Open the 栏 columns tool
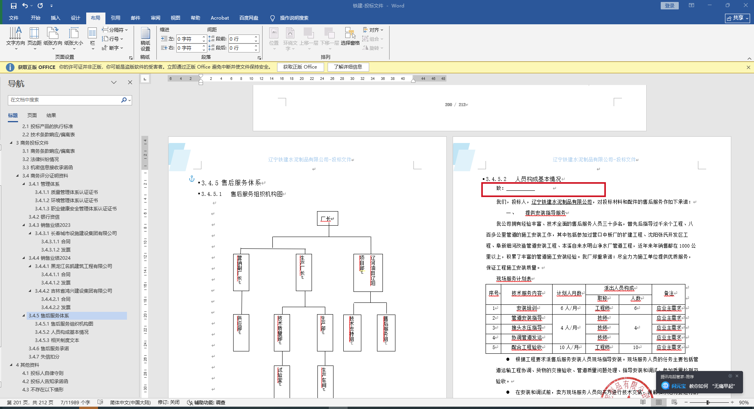The width and height of the screenshot is (754, 409). (x=92, y=38)
